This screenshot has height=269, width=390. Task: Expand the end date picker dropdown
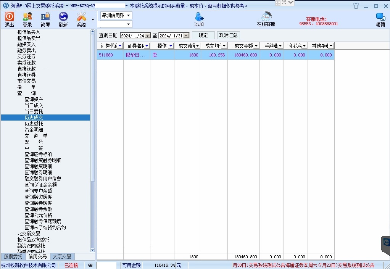(186, 36)
